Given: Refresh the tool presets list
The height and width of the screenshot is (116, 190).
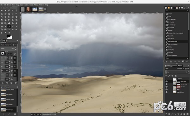Looking at the screenshot, I should tap(187, 61).
